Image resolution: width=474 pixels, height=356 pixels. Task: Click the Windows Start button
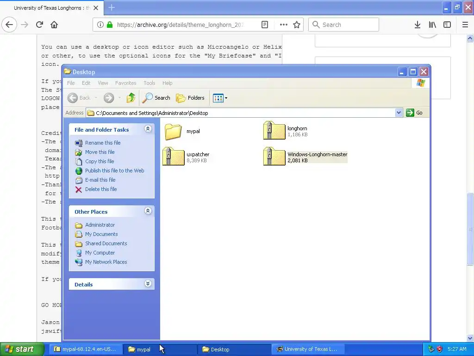pos(22,349)
